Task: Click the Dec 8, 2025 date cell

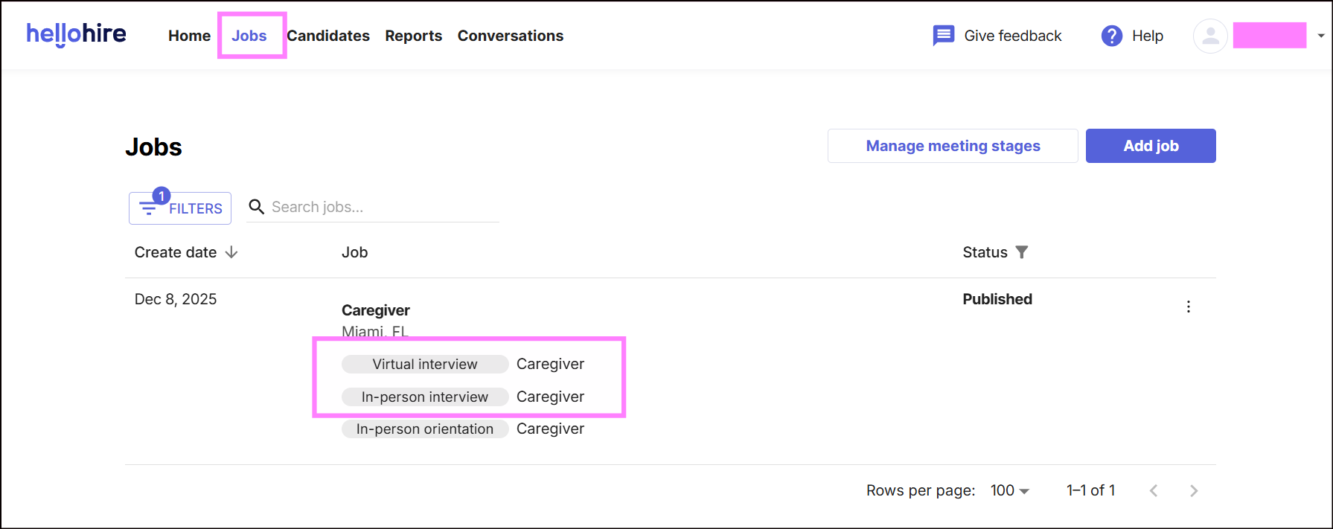Action: click(x=176, y=299)
